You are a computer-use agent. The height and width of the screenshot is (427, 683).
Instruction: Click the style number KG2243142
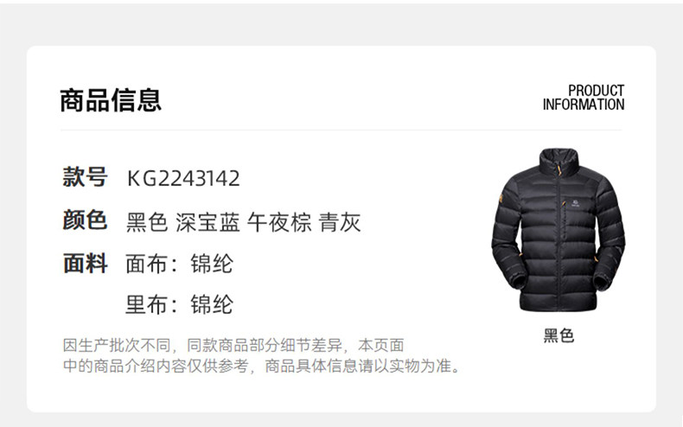pos(183,178)
